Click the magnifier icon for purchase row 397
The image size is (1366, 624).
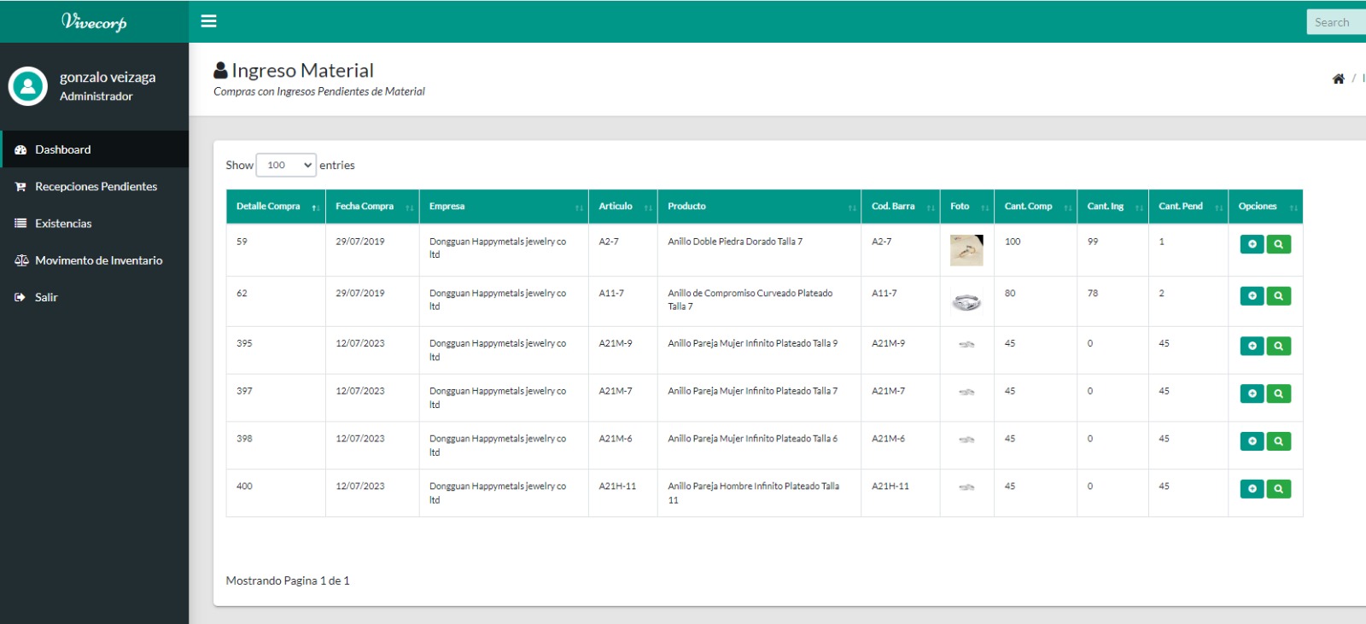pyautogui.click(x=1278, y=394)
